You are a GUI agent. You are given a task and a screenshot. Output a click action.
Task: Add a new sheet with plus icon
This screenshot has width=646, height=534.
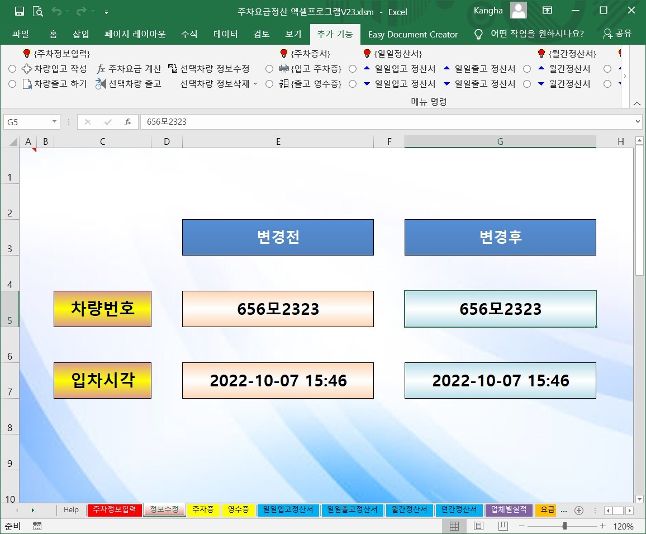(579, 511)
